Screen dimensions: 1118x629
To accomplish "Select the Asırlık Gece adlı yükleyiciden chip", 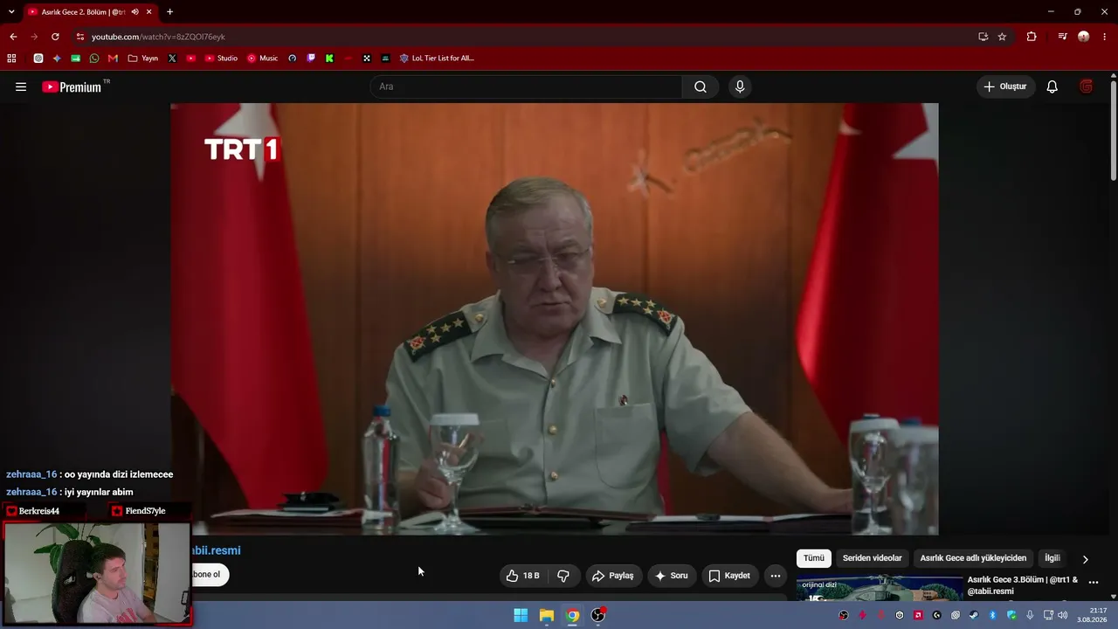I will (x=973, y=558).
